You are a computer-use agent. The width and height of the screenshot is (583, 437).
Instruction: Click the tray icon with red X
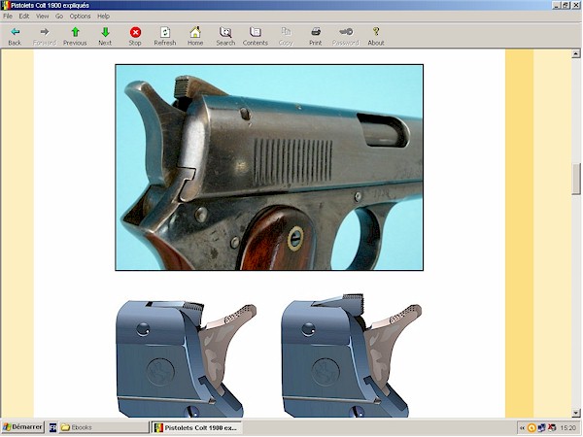552,428
